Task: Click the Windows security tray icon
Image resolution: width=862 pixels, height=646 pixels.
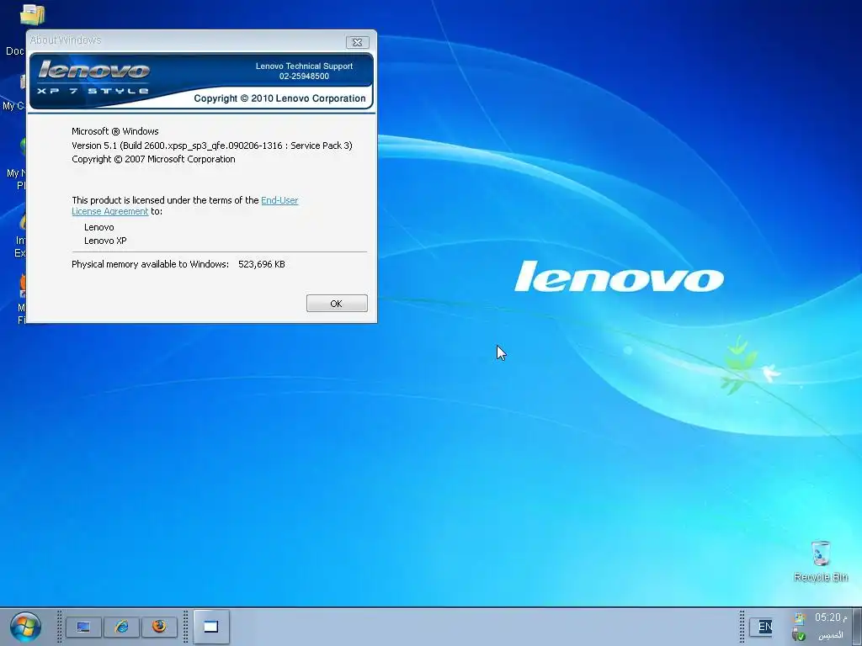Action: click(x=800, y=618)
